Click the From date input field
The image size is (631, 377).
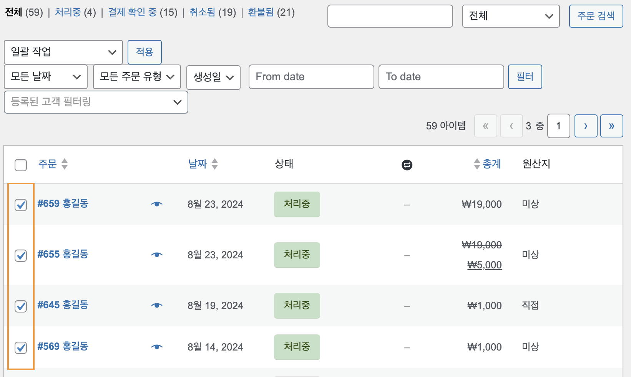[x=311, y=77]
